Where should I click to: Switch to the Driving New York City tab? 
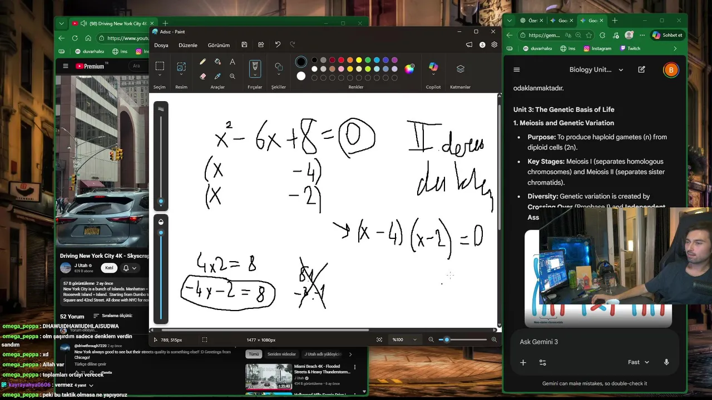113,23
